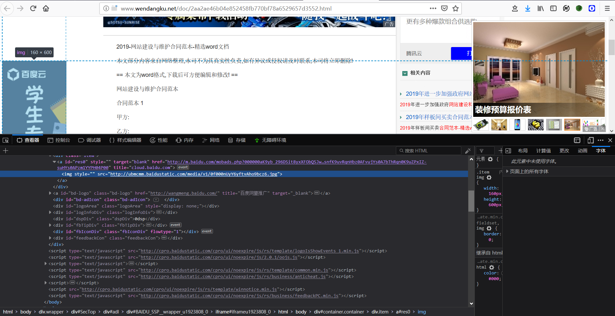Pick a color with the eyedropper
The image size is (615, 316).
point(468,150)
